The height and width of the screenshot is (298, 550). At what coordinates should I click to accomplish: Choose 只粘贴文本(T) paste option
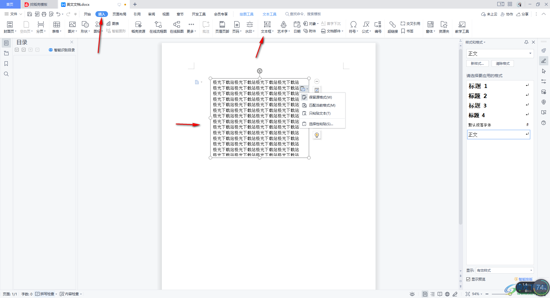click(322, 113)
